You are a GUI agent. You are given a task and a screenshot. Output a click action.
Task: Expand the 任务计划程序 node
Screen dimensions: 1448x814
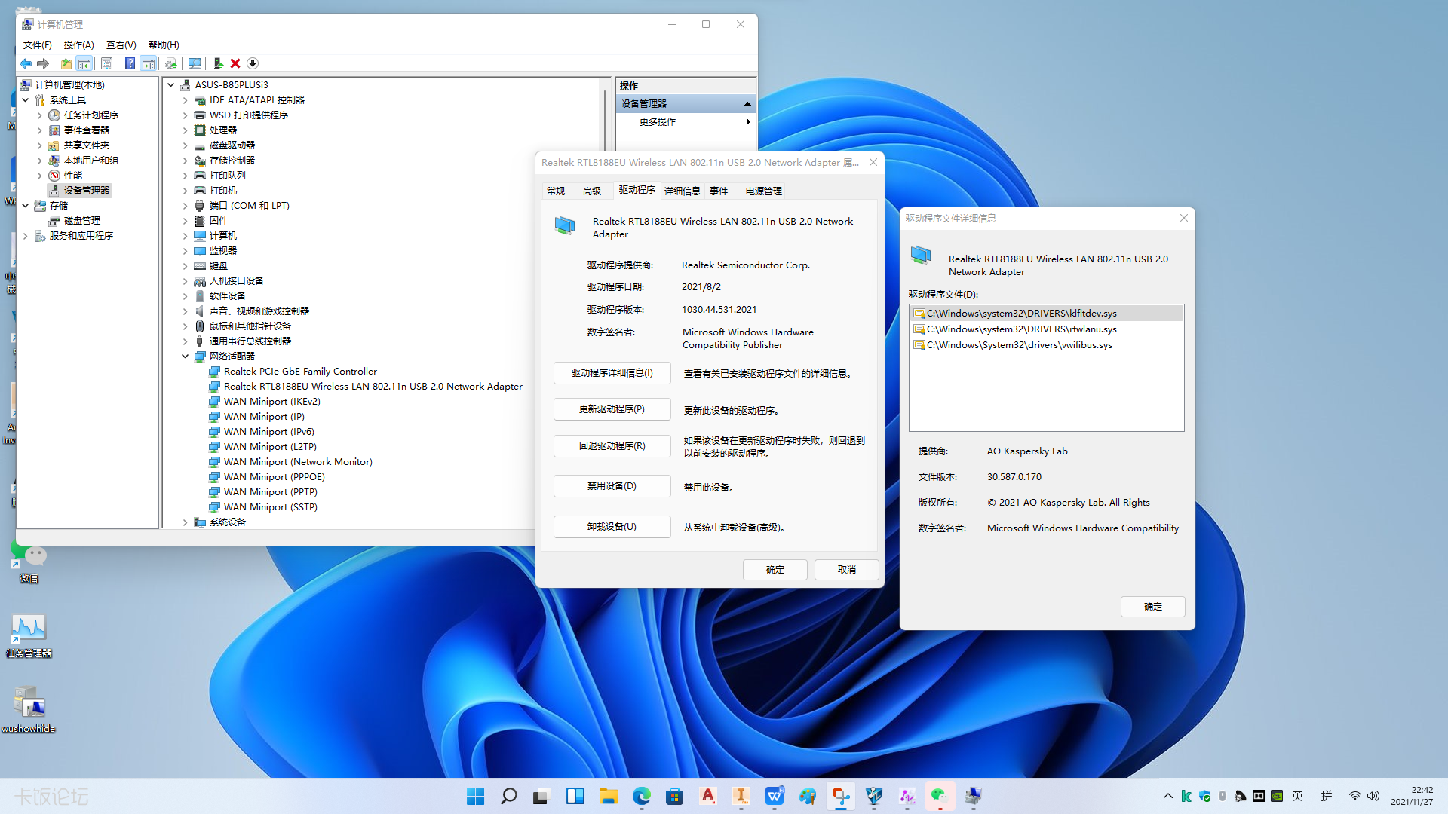pyautogui.click(x=40, y=115)
